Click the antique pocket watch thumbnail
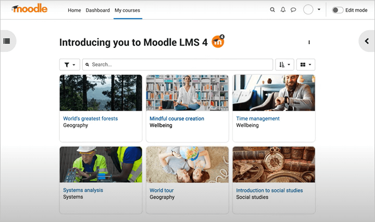This screenshot has height=222, width=375. point(274,164)
